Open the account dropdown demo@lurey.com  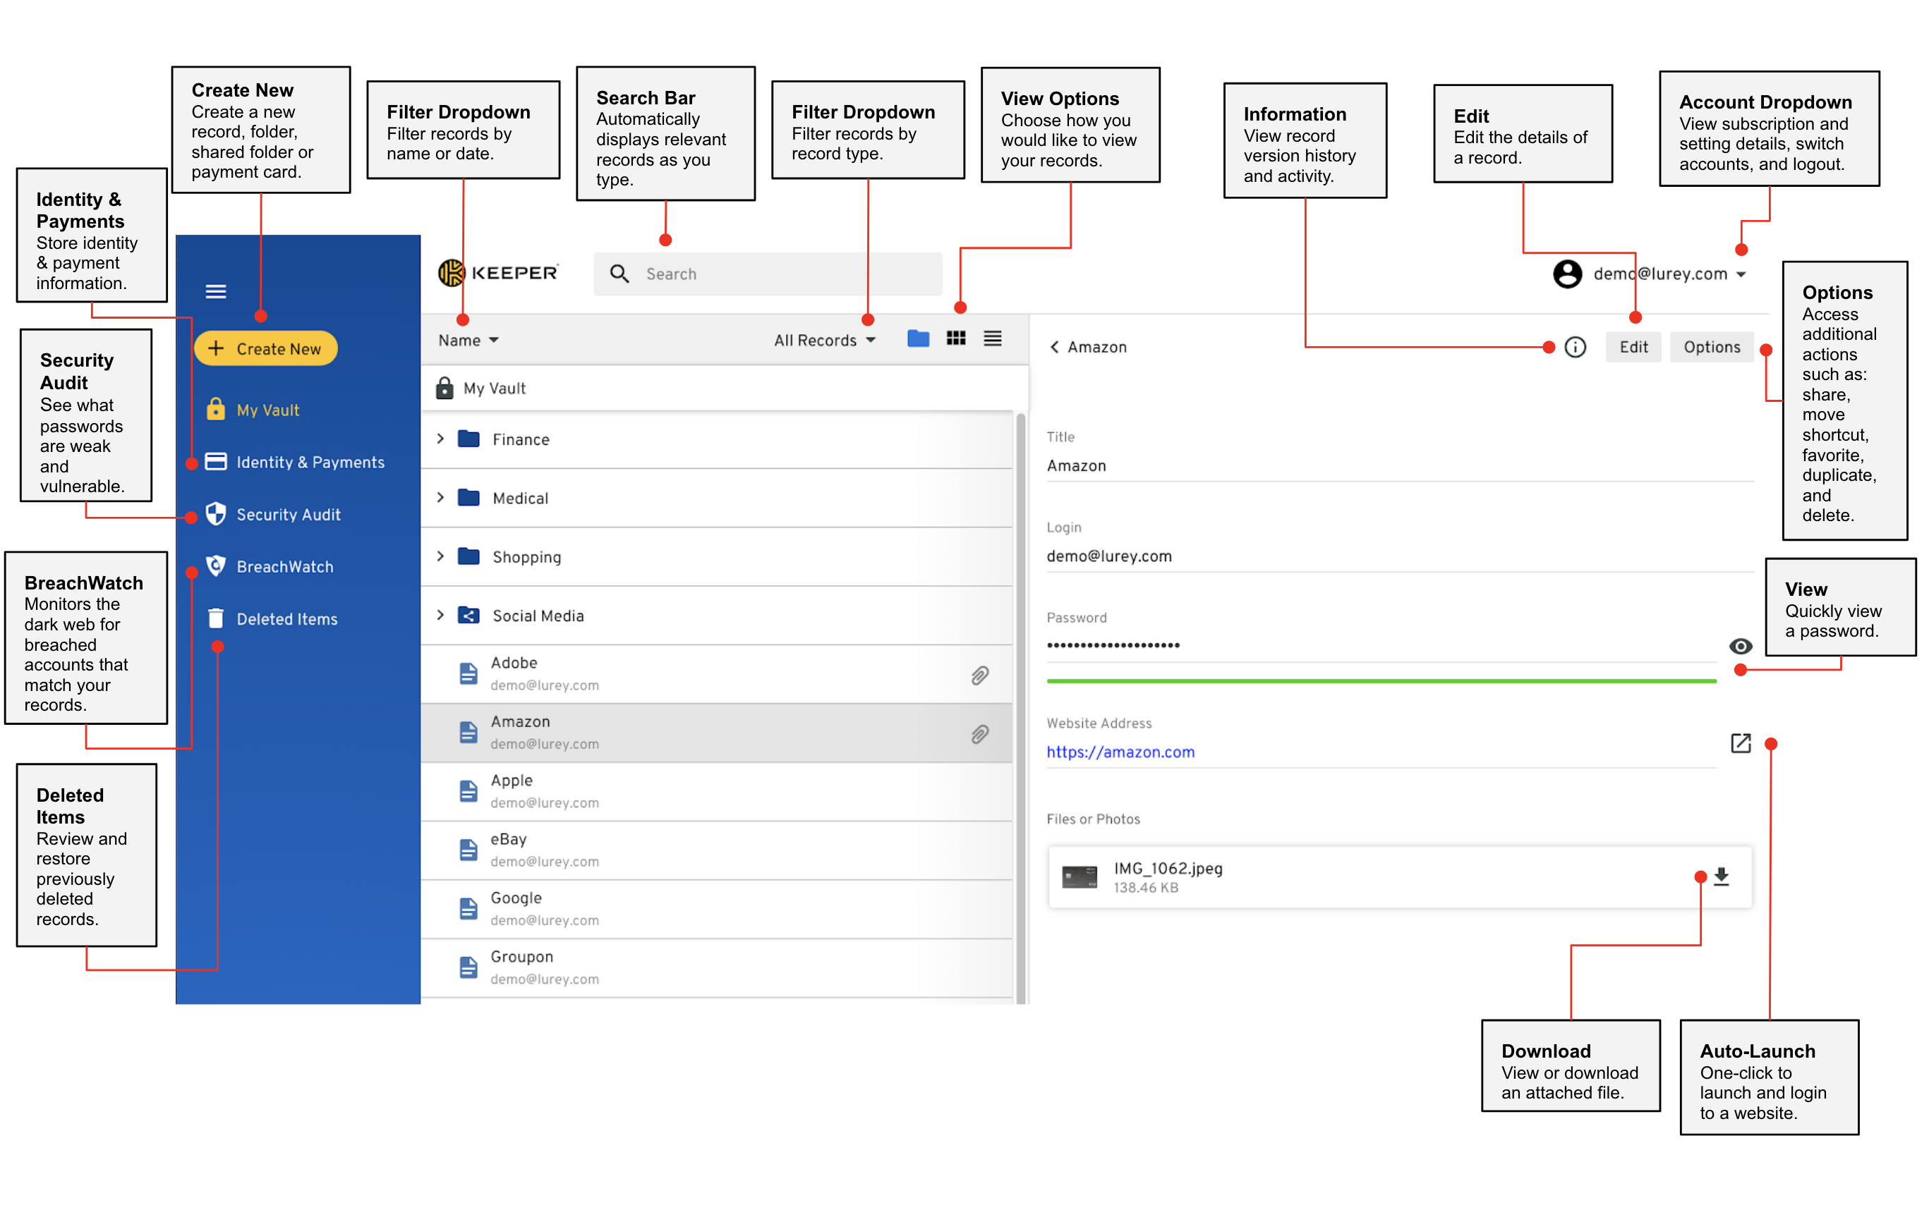coord(1669,274)
